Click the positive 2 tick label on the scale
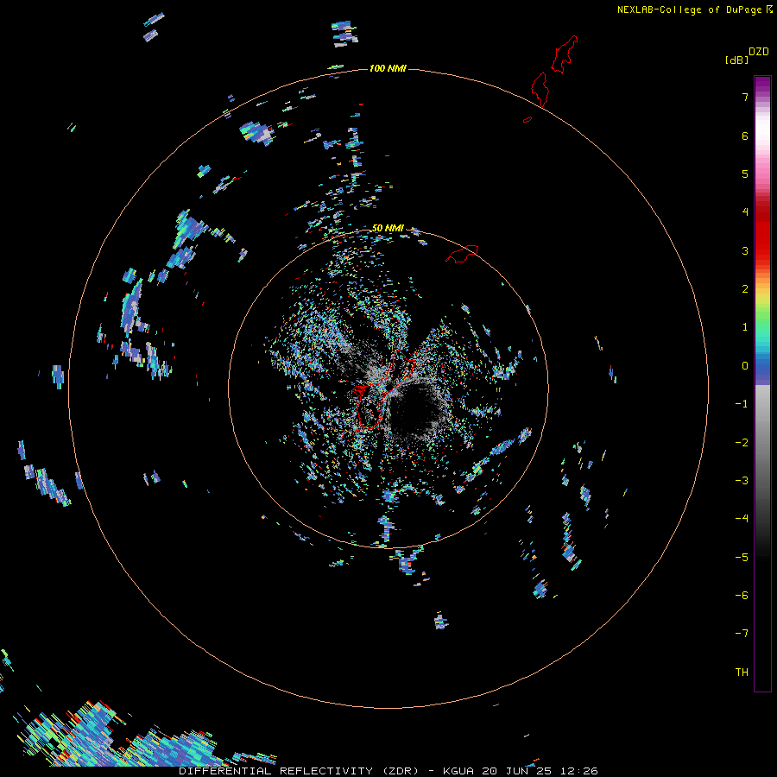The width and height of the screenshot is (777, 777). coord(745,289)
